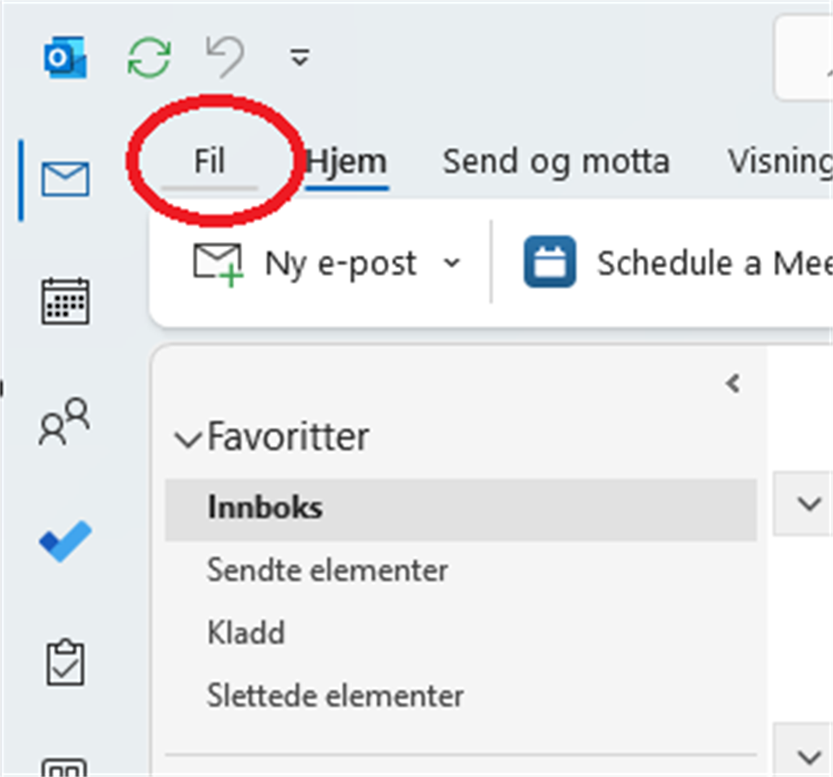Click the Undo arrow in the quick toolbar
This screenshot has height=777, width=833.
pos(224,58)
